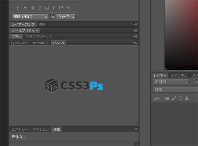Image resolution: width=198 pixels, height=146 pixels.
Task: Toggle fractions (½) button
Action: (68, 8)
